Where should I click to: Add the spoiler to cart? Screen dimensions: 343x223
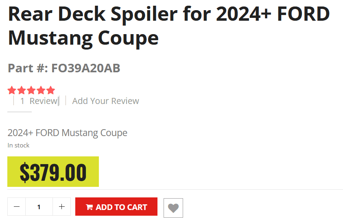[x=116, y=207]
